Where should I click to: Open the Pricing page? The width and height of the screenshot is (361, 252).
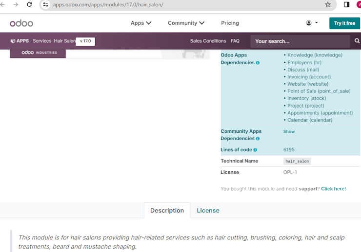coord(230,23)
